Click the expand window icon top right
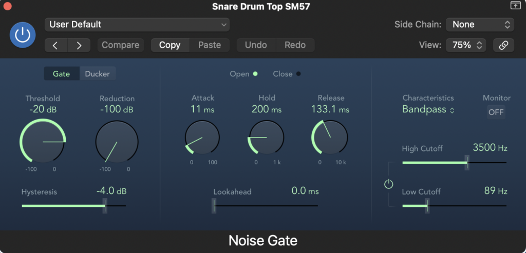The width and height of the screenshot is (526, 253). (515, 6)
